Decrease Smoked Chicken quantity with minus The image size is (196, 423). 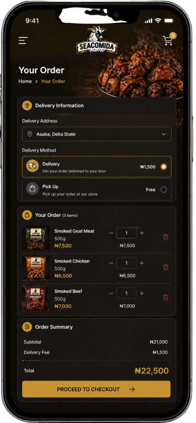click(x=111, y=263)
